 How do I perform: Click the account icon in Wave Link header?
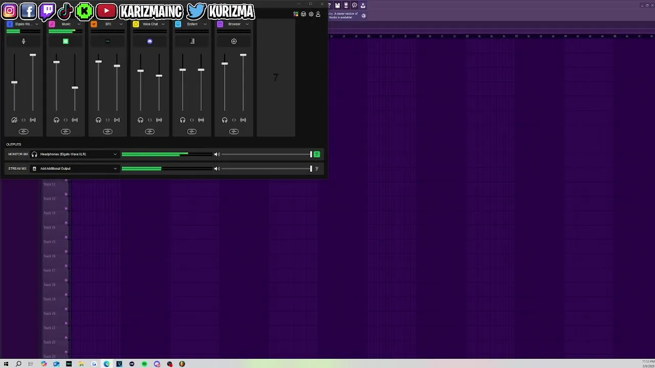click(318, 14)
